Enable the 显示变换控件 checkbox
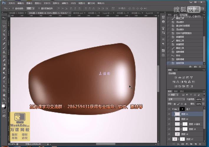 tap(39, 9)
